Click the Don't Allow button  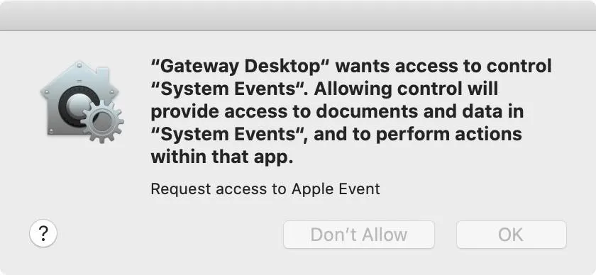(359, 235)
